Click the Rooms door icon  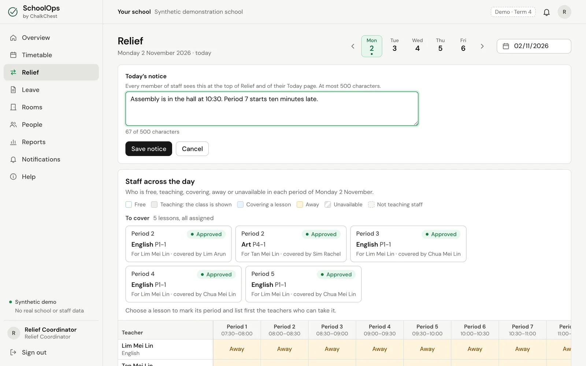pos(13,107)
